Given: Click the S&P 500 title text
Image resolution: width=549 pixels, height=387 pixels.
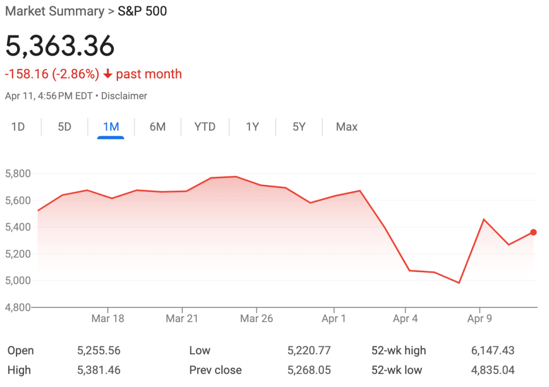Looking at the screenshot, I should point(142,11).
